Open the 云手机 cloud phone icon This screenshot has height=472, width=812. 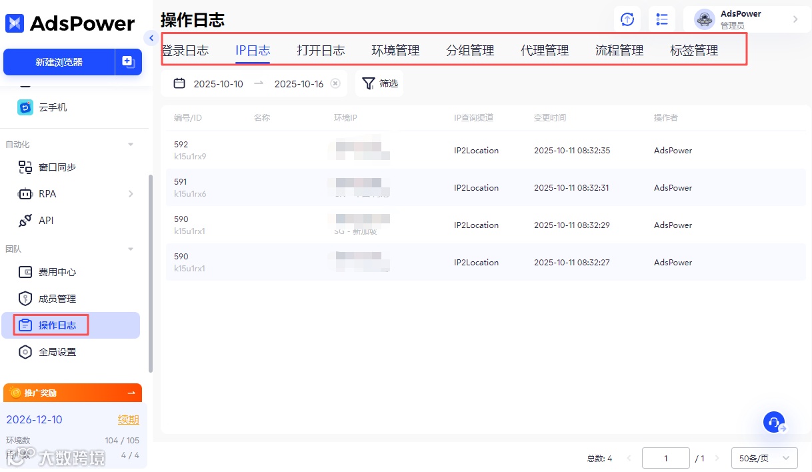(x=25, y=107)
